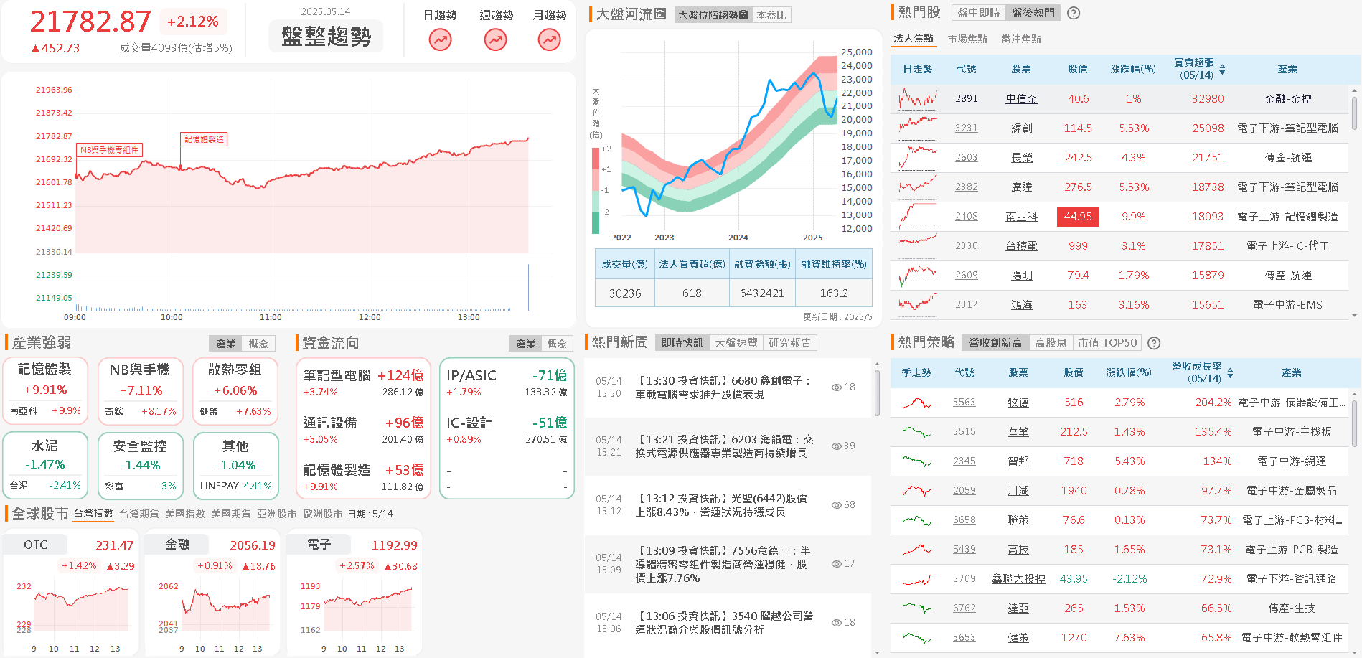Select 盤中即時 mode for hot stocks
Image resolution: width=1362 pixels, height=658 pixels.
tap(979, 13)
